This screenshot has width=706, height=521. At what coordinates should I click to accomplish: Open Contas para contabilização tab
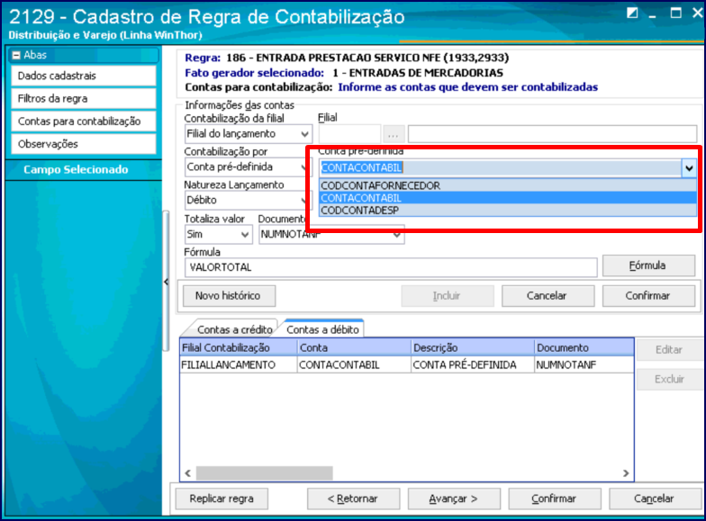coord(84,121)
